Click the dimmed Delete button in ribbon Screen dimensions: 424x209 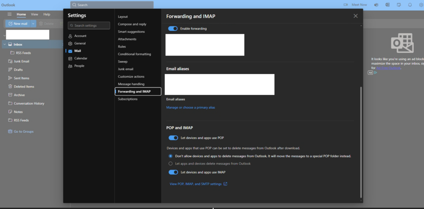tap(46, 24)
